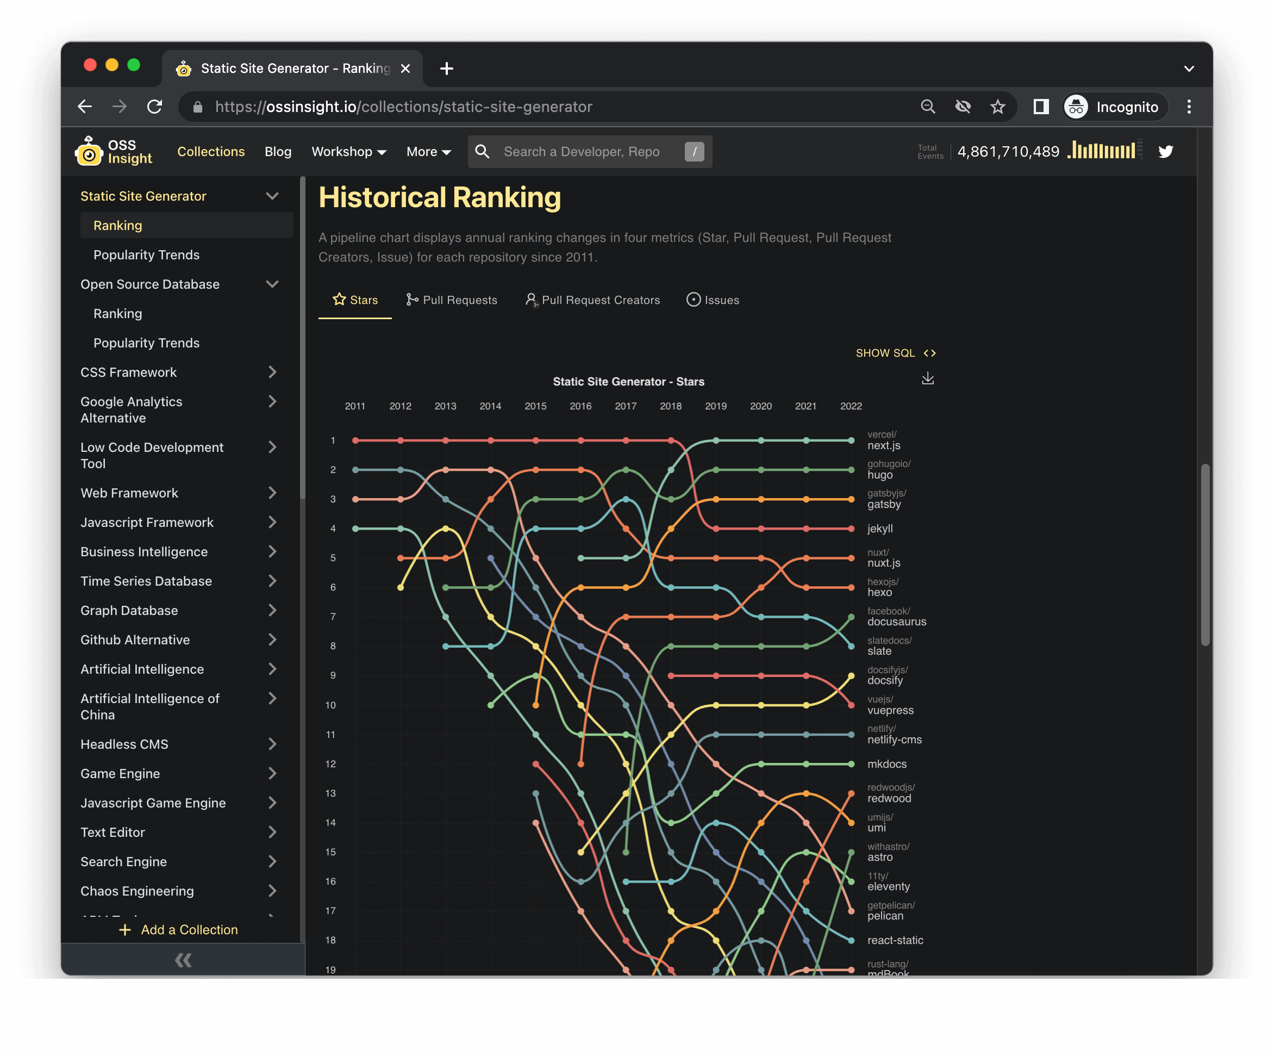Click the plus icon for Add a Collection
Screen dimensions: 1274x1056
(125, 930)
